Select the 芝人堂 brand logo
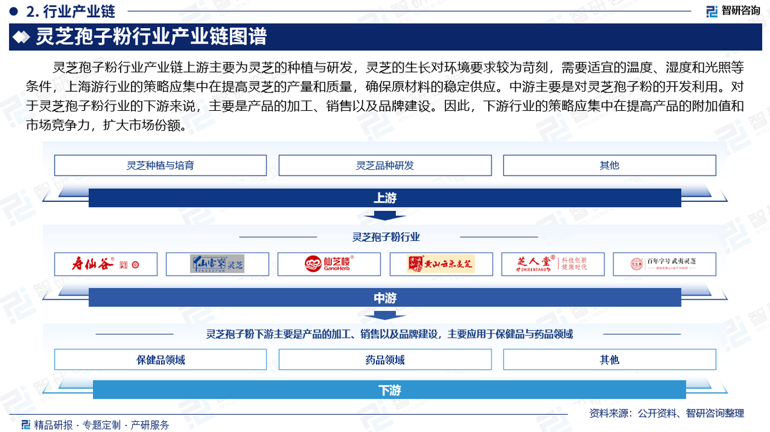Screen dimensions: 770x432 pos(553,264)
